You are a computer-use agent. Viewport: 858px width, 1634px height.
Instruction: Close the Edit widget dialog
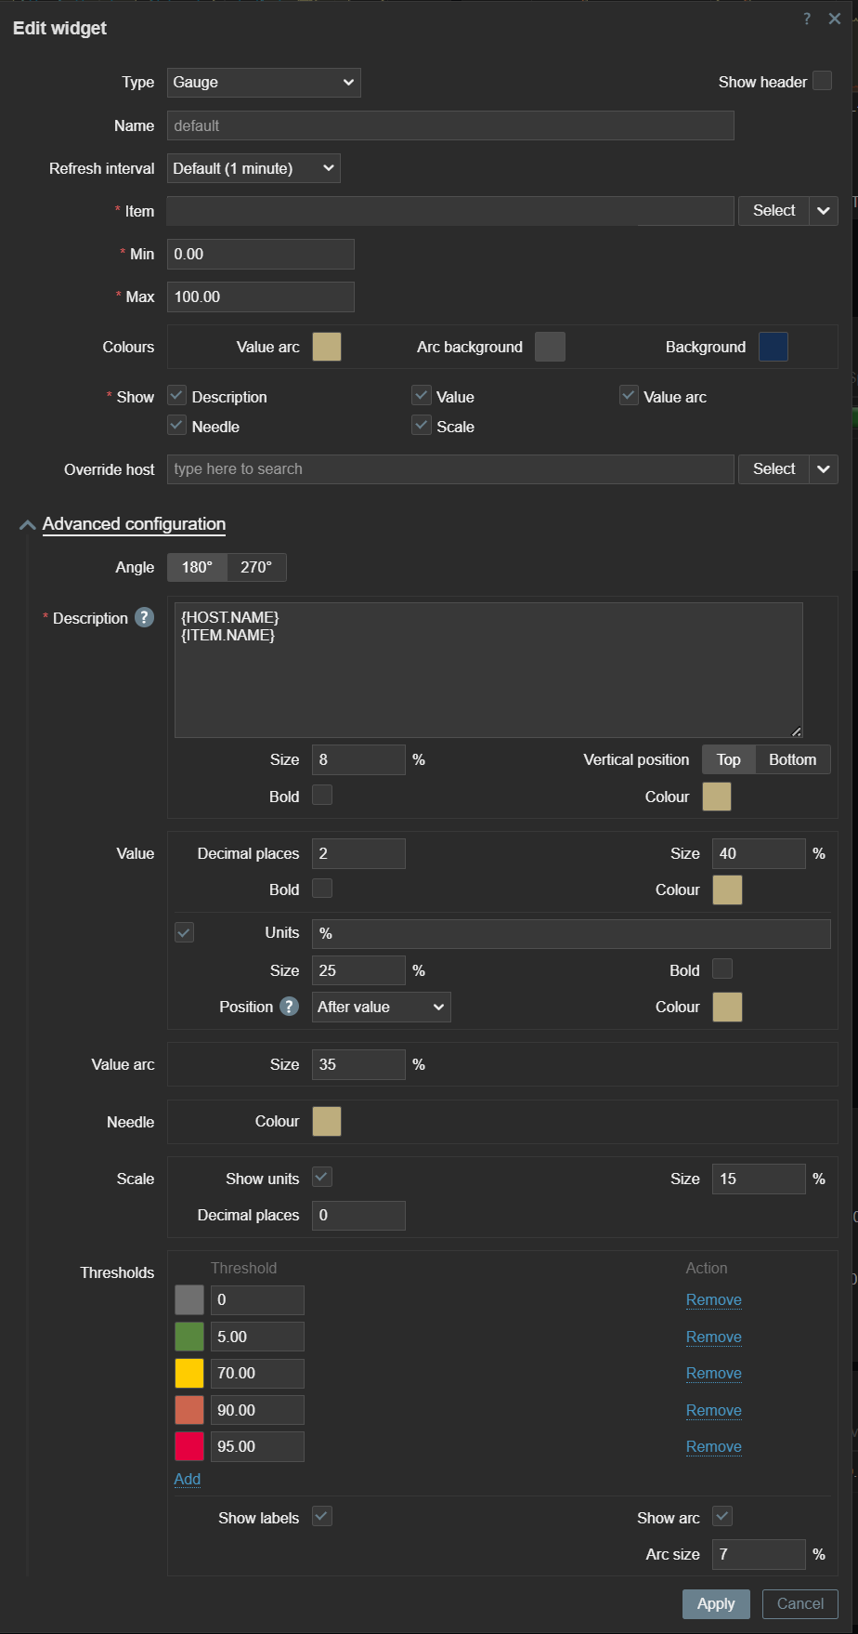835,20
